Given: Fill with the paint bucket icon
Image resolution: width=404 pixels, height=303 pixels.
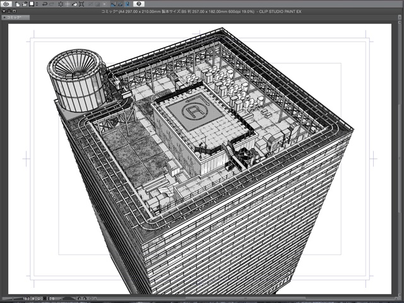Looking at the screenshot, I should coord(74,4).
